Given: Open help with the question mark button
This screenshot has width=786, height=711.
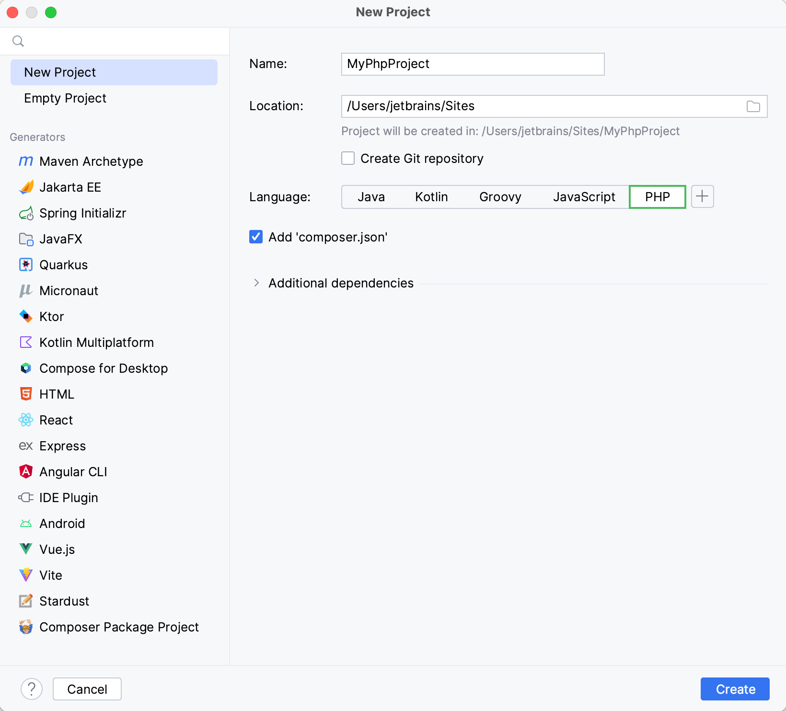Looking at the screenshot, I should pos(32,689).
